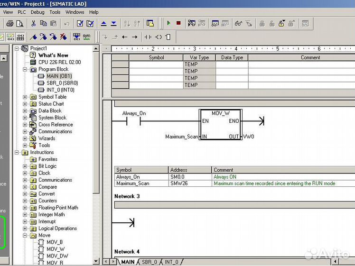
Task: Select the MOV_B instruction
Action: click(x=55, y=242)
